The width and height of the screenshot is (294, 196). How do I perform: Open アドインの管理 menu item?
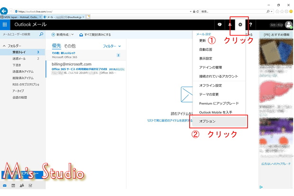211,67
